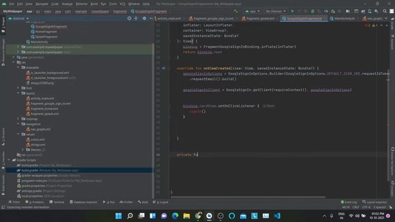Click the Expand/Collapse All icon in Project panel
Image resolution: width=395 pixels, height=222 pixels.
point(136,18)
